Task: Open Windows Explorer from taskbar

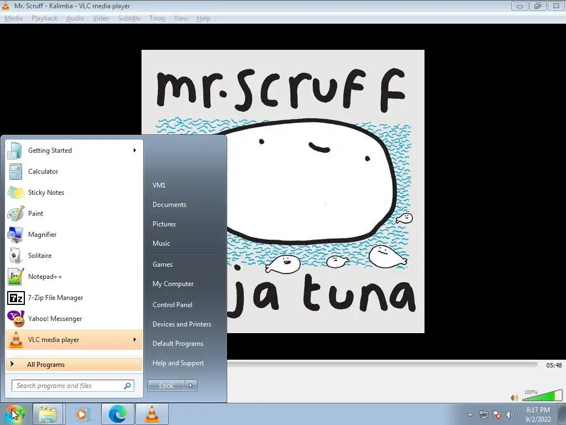Action: tap(48, 414)
